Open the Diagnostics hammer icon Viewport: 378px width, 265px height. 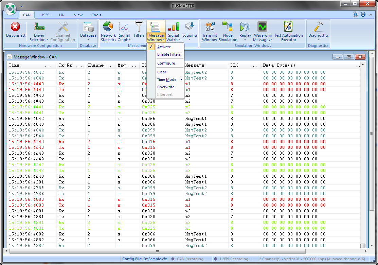(319, 26)
